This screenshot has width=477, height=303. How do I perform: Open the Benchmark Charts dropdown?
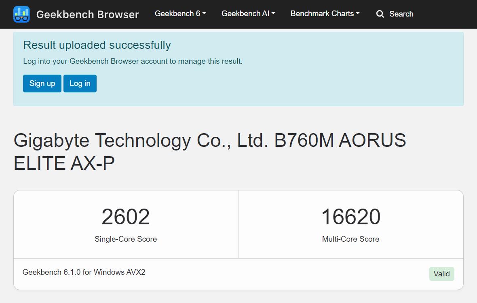click(x=325, y=14)
